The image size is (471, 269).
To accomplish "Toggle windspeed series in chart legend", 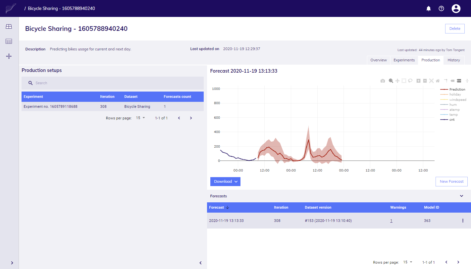I will coord(453,100).
